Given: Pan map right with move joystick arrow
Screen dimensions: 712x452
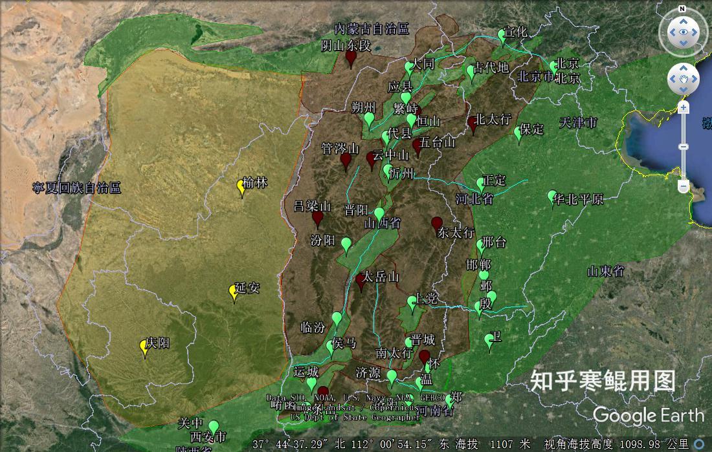Looking at the screenshot, I should coord(693,79).
